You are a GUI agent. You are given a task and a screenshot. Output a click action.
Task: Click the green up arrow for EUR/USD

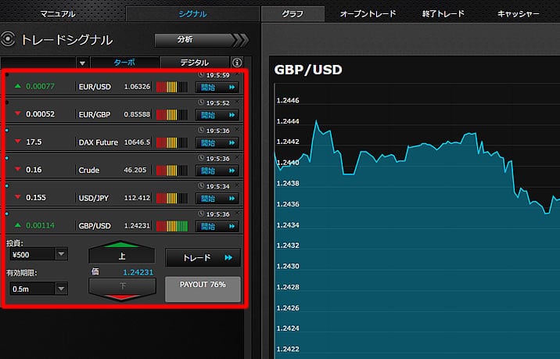tap(17, 86)
